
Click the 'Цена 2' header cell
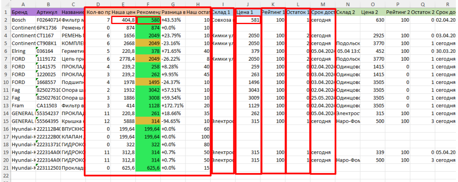373,12
